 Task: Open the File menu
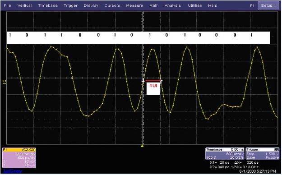[x=7, y=5]
